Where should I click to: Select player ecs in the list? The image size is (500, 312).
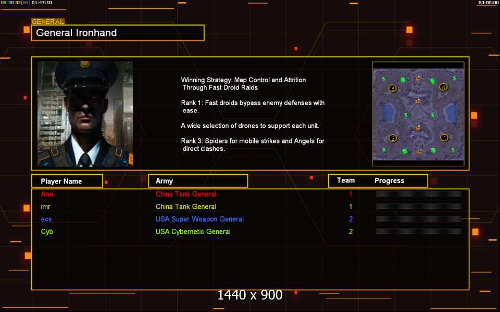(x=46, y=219)
